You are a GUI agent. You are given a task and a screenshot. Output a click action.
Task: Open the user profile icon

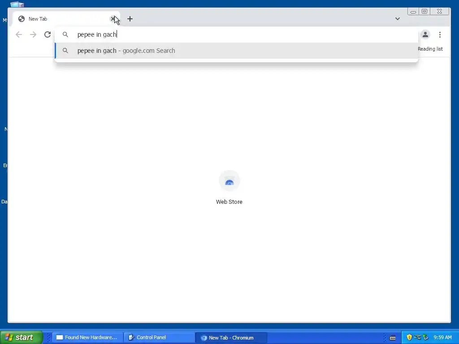(x=425, y=34)
